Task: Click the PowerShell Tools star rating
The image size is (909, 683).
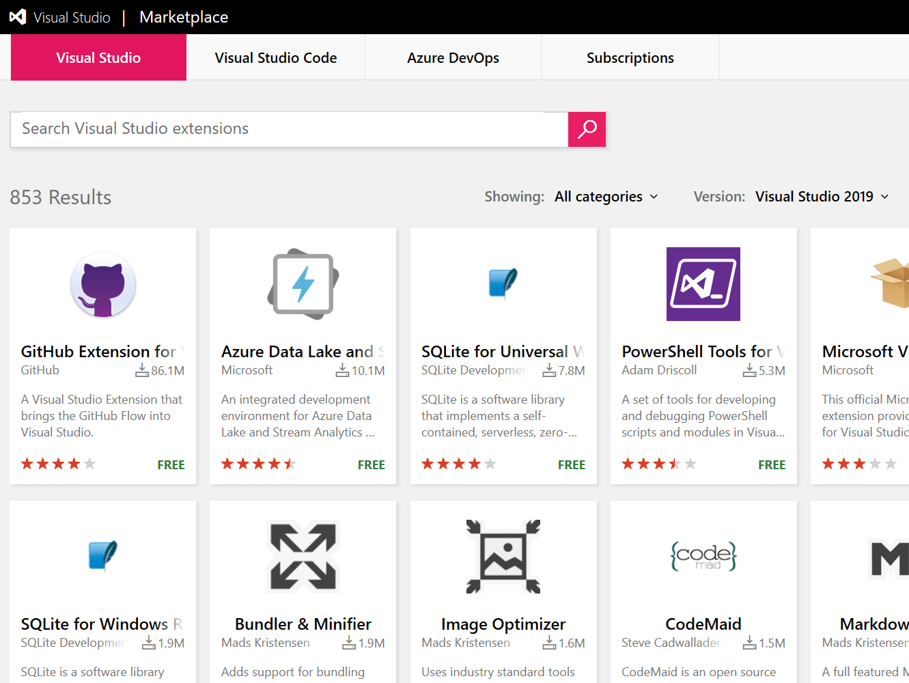Action: [659, 464]
